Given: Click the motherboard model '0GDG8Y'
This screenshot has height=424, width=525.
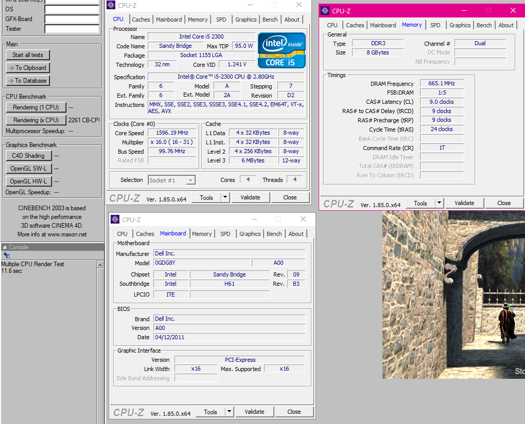Looking at the screenshot, I should point(202,263).
